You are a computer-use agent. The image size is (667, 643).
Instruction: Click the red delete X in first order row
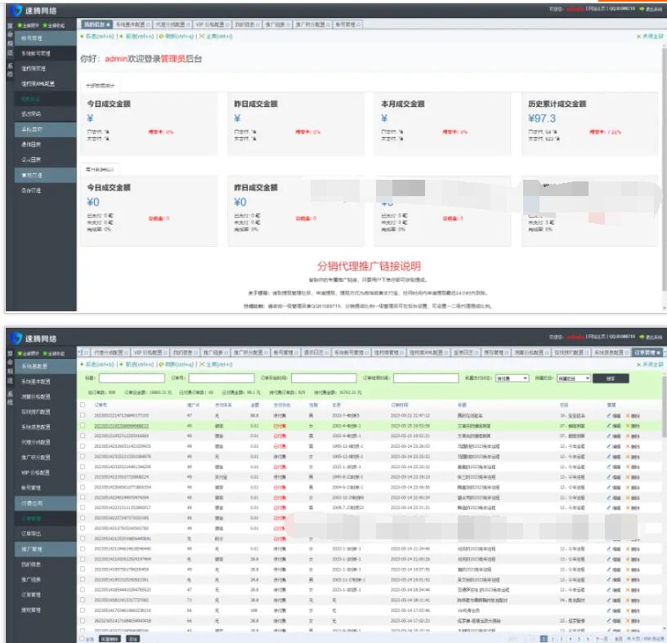click(628, 416)
